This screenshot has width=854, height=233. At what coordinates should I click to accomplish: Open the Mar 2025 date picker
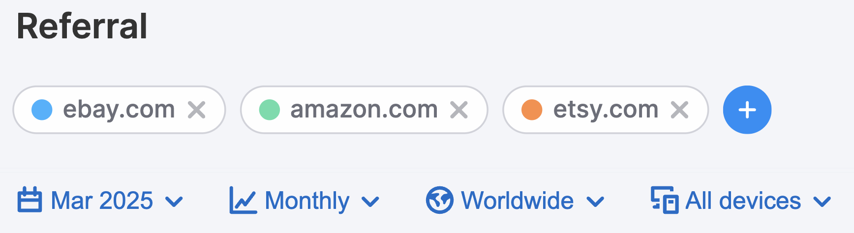click(102, 201)
